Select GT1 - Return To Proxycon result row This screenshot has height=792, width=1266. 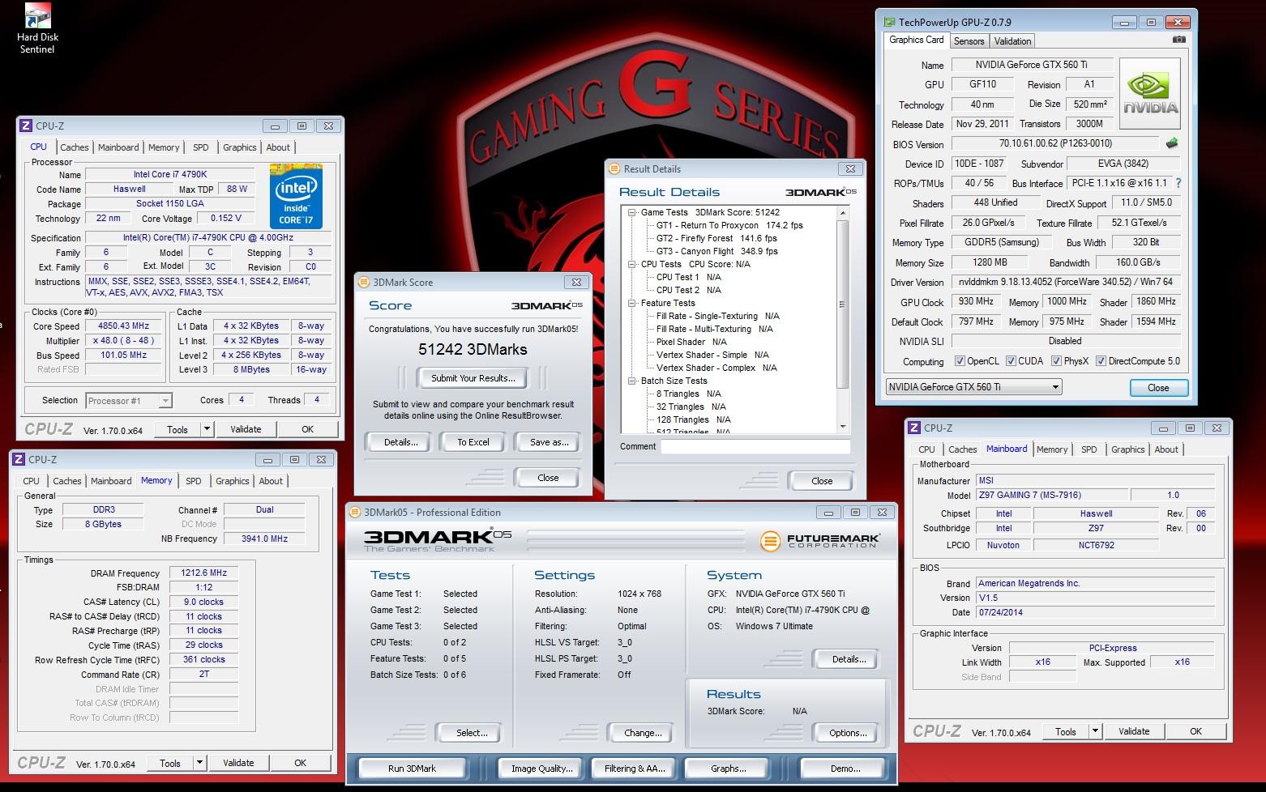tap(729, 225)
